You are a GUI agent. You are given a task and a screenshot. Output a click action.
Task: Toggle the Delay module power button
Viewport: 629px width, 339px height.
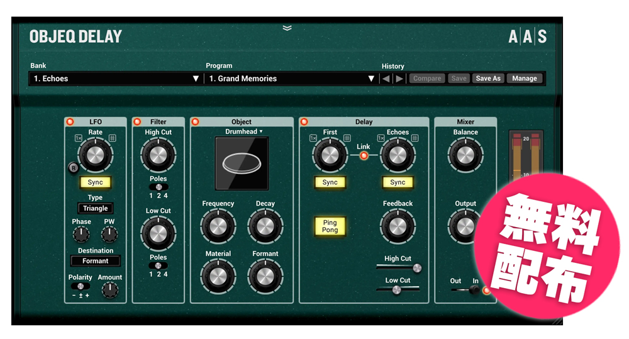[304, 122]
